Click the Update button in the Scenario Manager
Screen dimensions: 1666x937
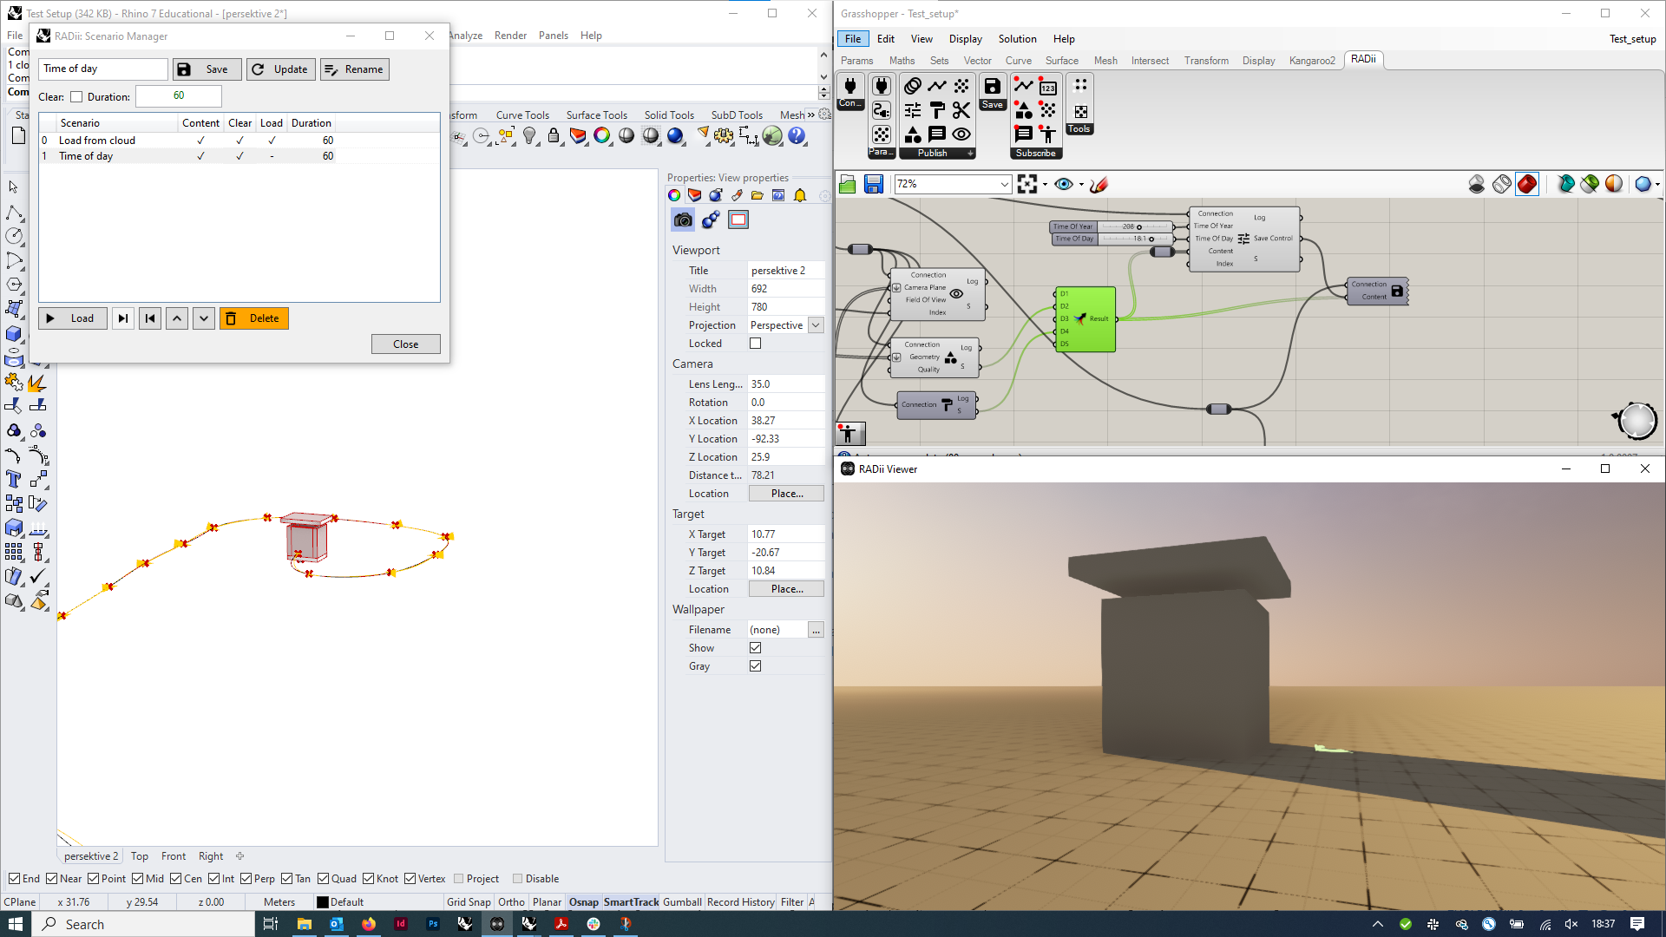(281, 69)
